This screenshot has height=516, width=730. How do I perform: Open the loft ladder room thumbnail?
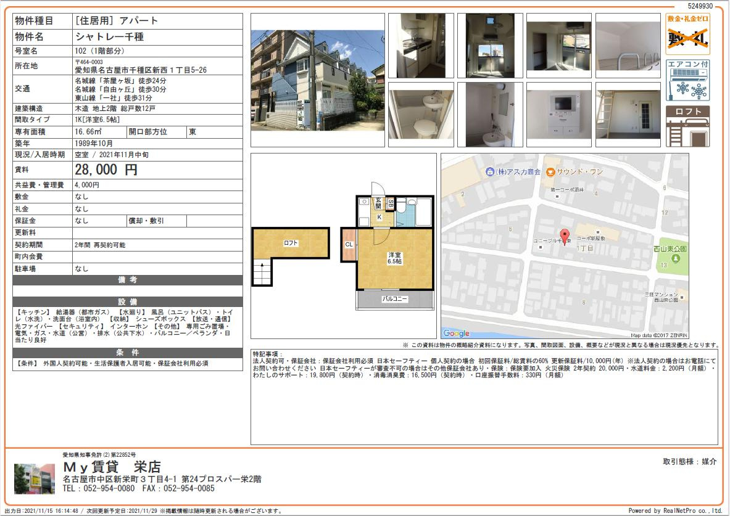[628, 115]
